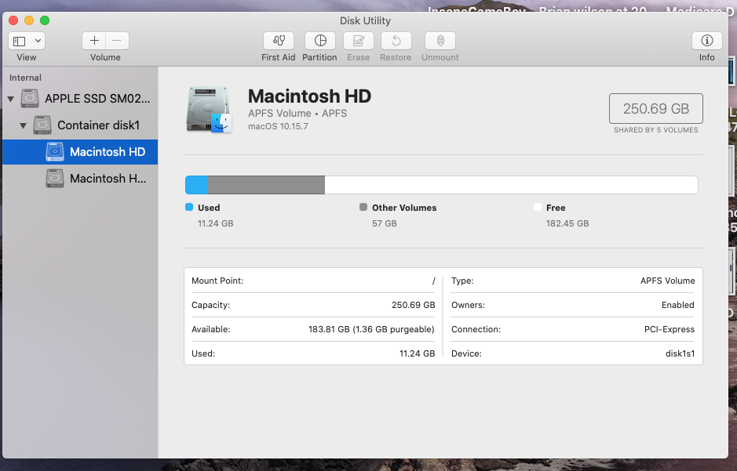
Task: Click 'SHARED BY 5 VOLUMES' label
Action: tap(655, 130)
